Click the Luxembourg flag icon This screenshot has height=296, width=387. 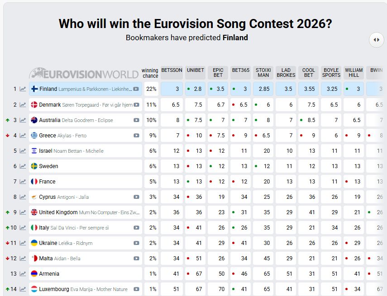click(34, 289)
